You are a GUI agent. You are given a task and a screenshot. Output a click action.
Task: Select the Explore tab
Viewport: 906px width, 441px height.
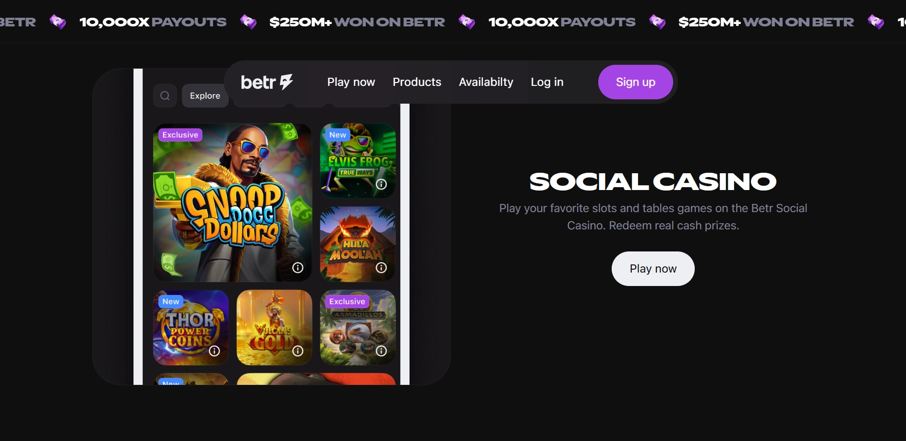click(205, 95)
